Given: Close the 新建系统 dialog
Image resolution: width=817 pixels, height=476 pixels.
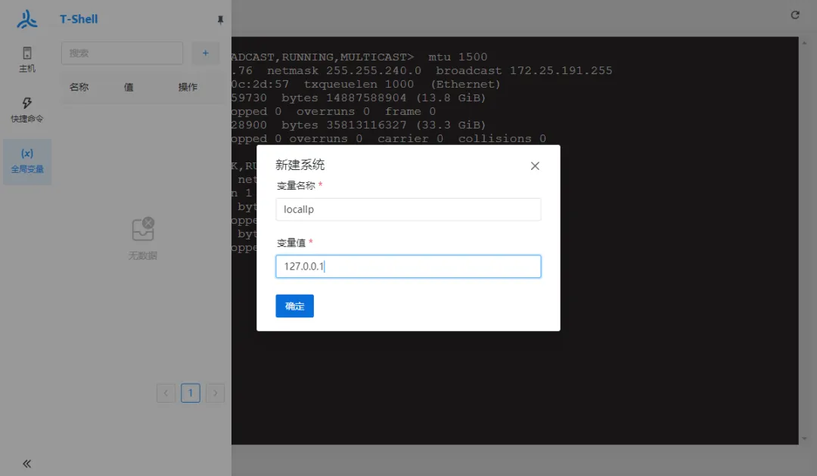Looking at the screenshot, I should tap(535, 165).
